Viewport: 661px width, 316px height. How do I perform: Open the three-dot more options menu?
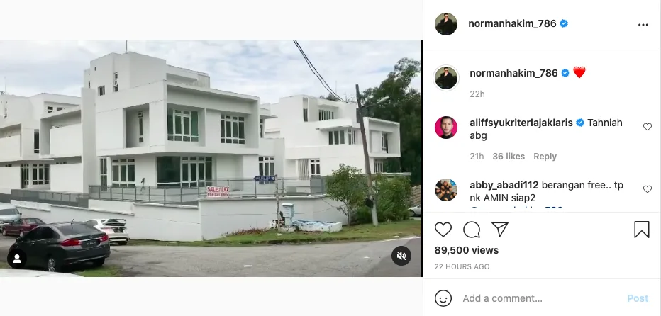[x=643, y=25]
